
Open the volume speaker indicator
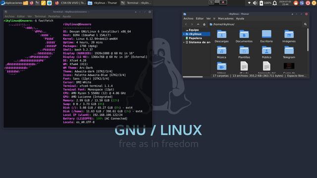pyautogui.click(x=255, y=3)
